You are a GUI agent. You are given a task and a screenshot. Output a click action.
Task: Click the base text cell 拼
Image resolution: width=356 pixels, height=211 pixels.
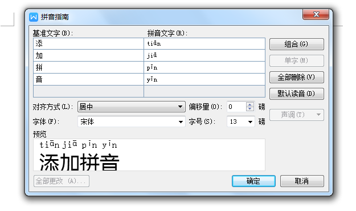point(88,67)
